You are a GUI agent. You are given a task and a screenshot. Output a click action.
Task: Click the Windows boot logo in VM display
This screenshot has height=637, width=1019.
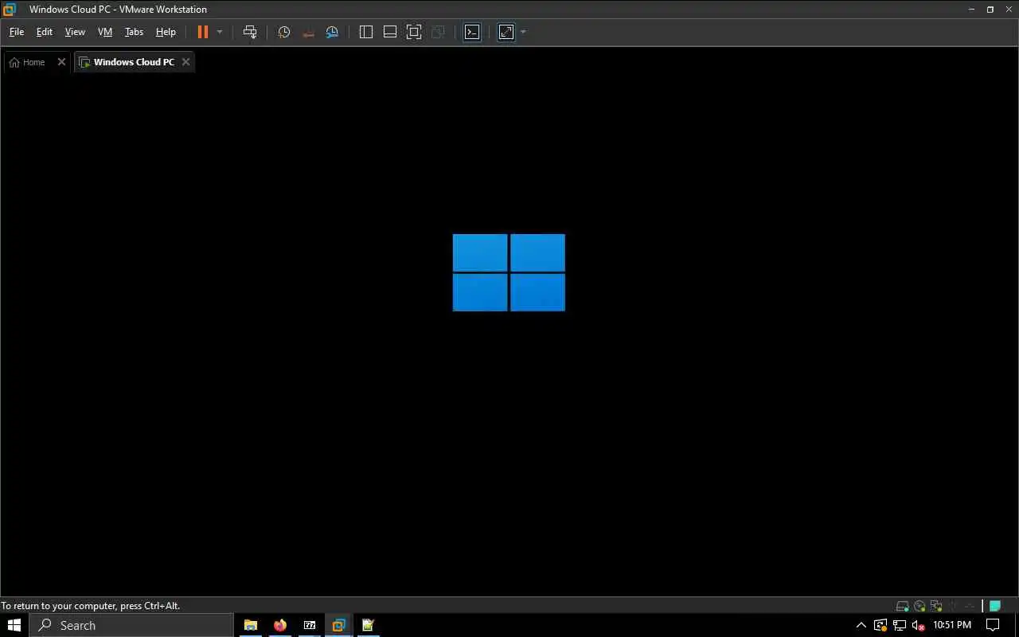pos(509,272)
